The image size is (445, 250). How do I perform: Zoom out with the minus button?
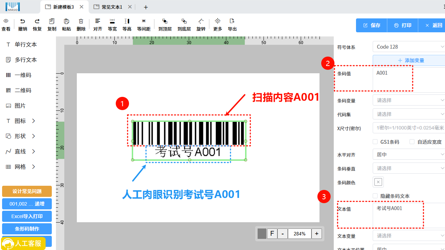[283, 234]
